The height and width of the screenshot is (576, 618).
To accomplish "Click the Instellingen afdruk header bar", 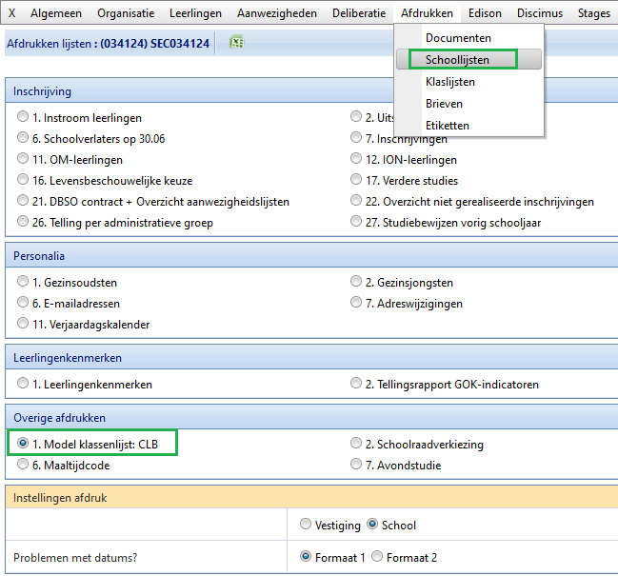I will click(60, 497).
